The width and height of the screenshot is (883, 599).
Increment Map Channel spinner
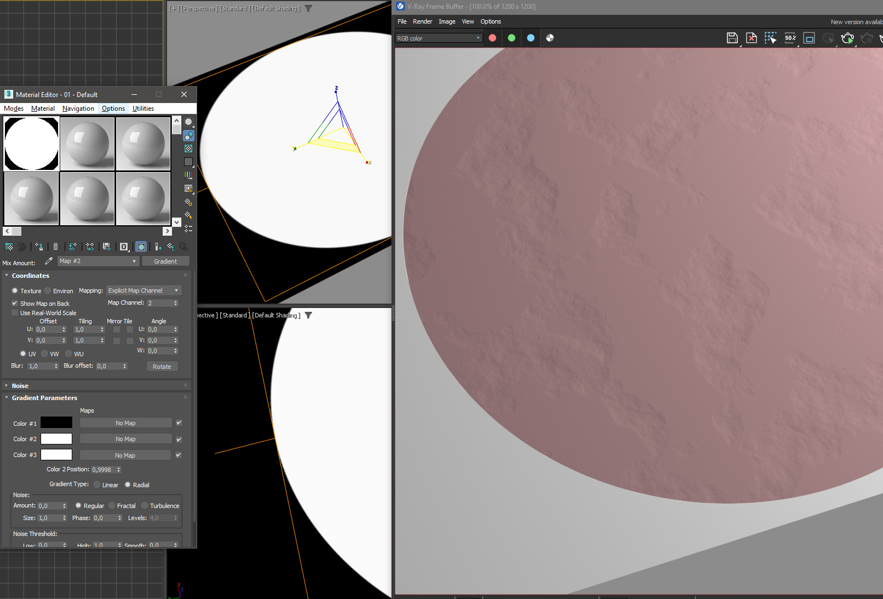(x=176, y=301)
